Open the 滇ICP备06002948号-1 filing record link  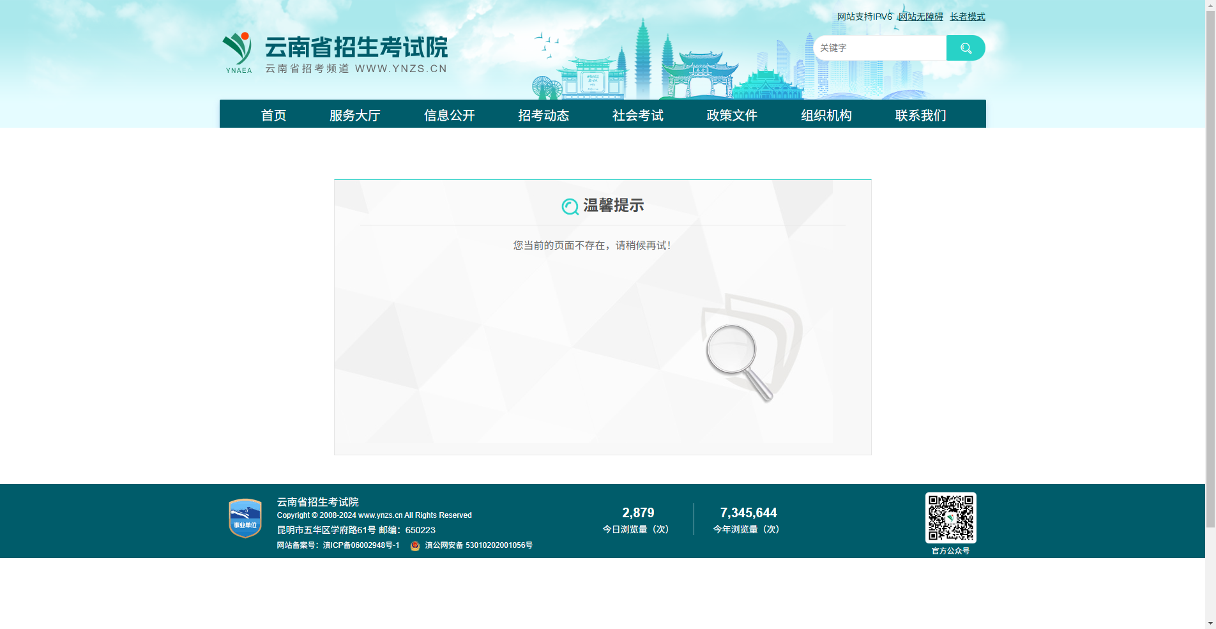[361, 545]
